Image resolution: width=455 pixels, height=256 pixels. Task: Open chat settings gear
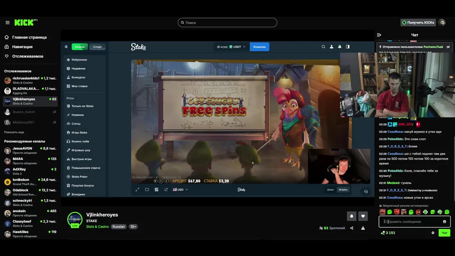tap(433, 233)
